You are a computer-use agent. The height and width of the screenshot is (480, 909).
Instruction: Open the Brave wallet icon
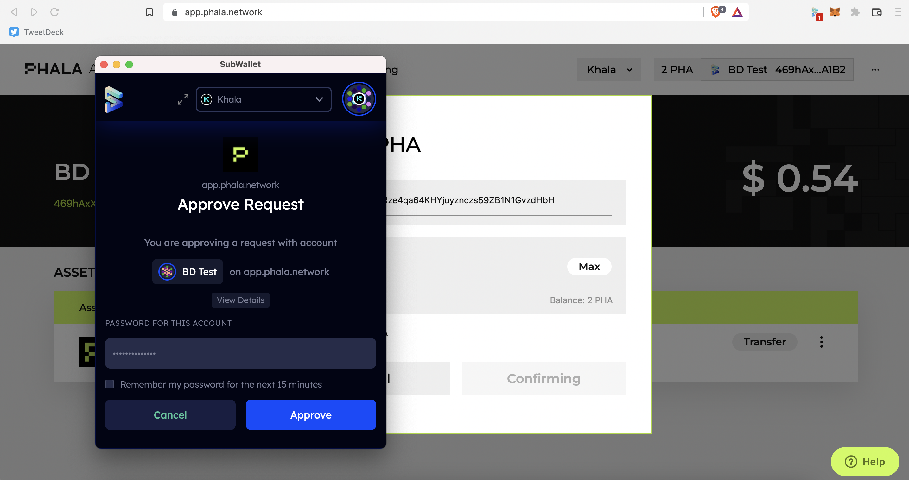[x=877, y=12]
